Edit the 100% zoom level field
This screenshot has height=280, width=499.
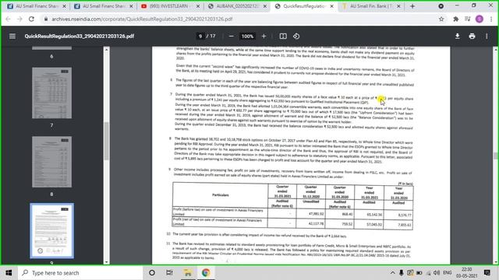247,37
